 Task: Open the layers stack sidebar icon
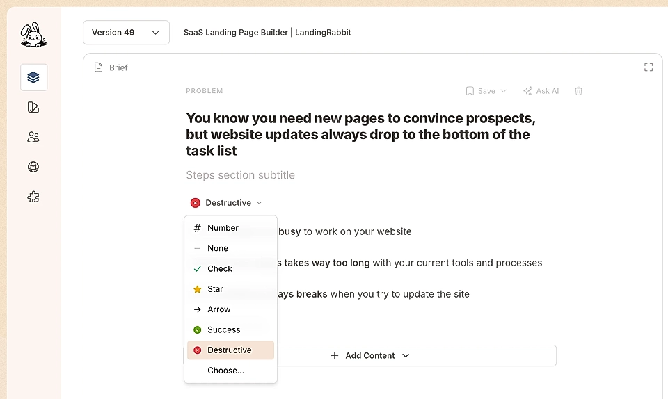pos(33,77)
